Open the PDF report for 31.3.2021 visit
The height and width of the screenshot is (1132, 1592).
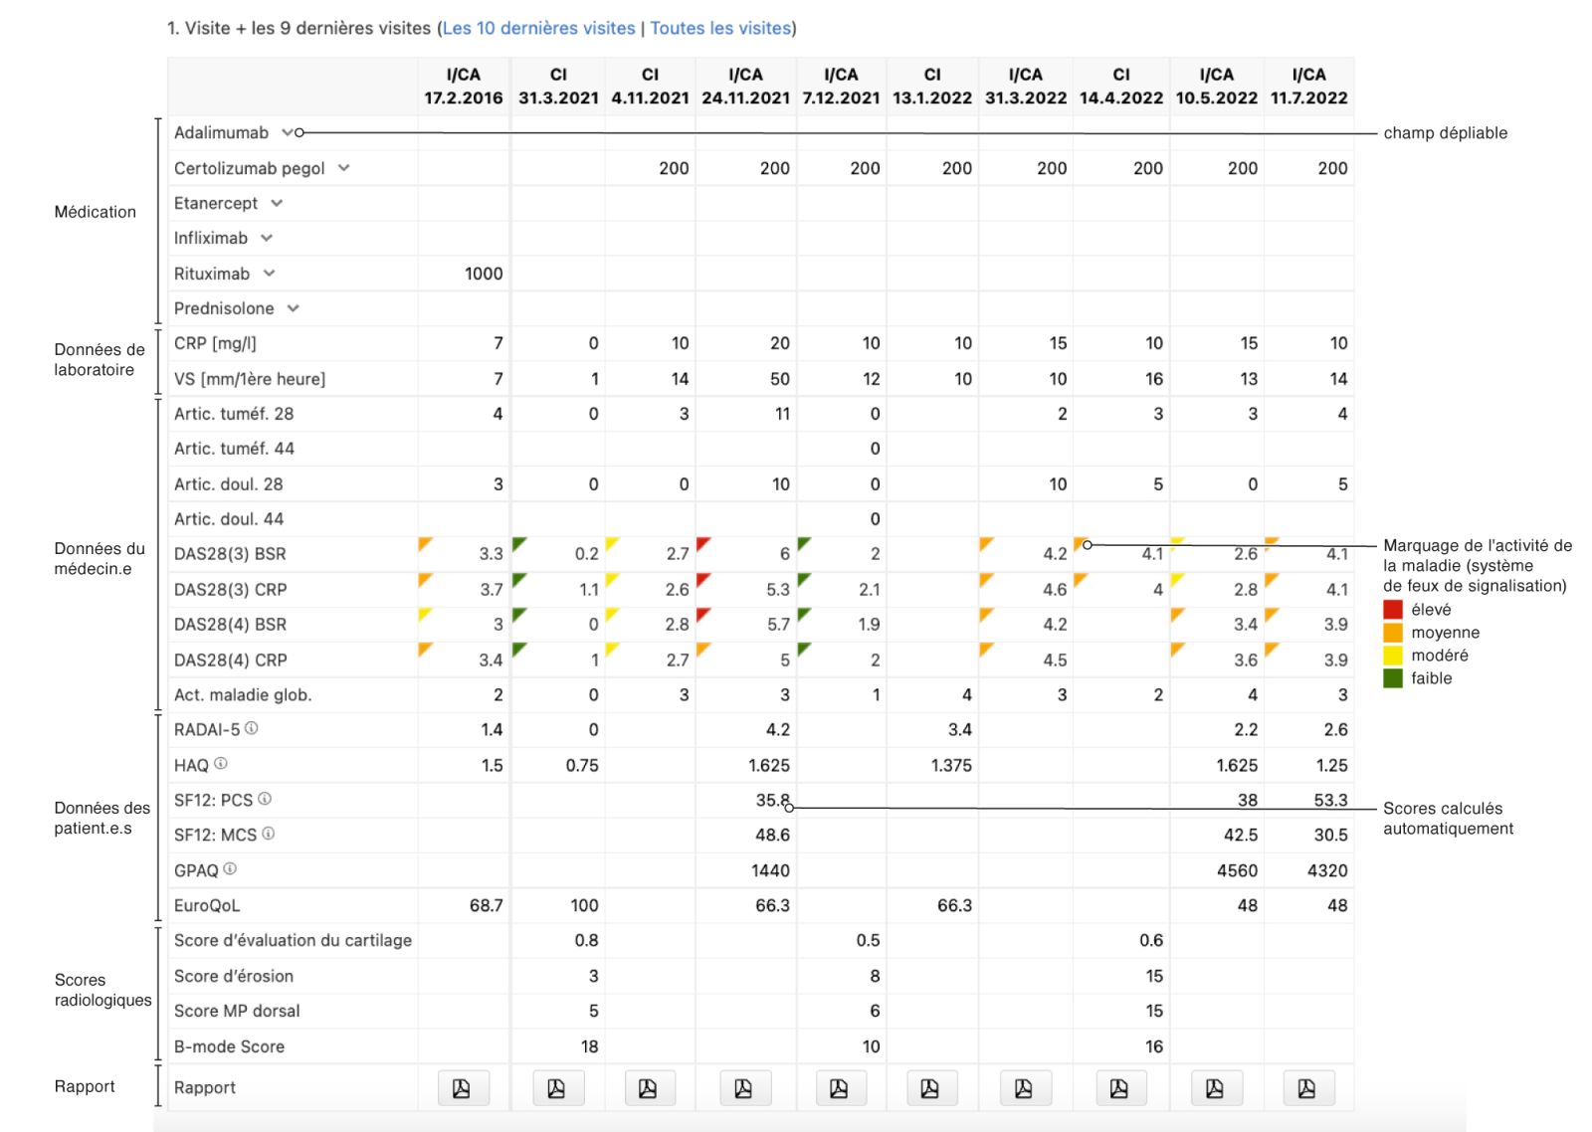(x=557, y=1088)
